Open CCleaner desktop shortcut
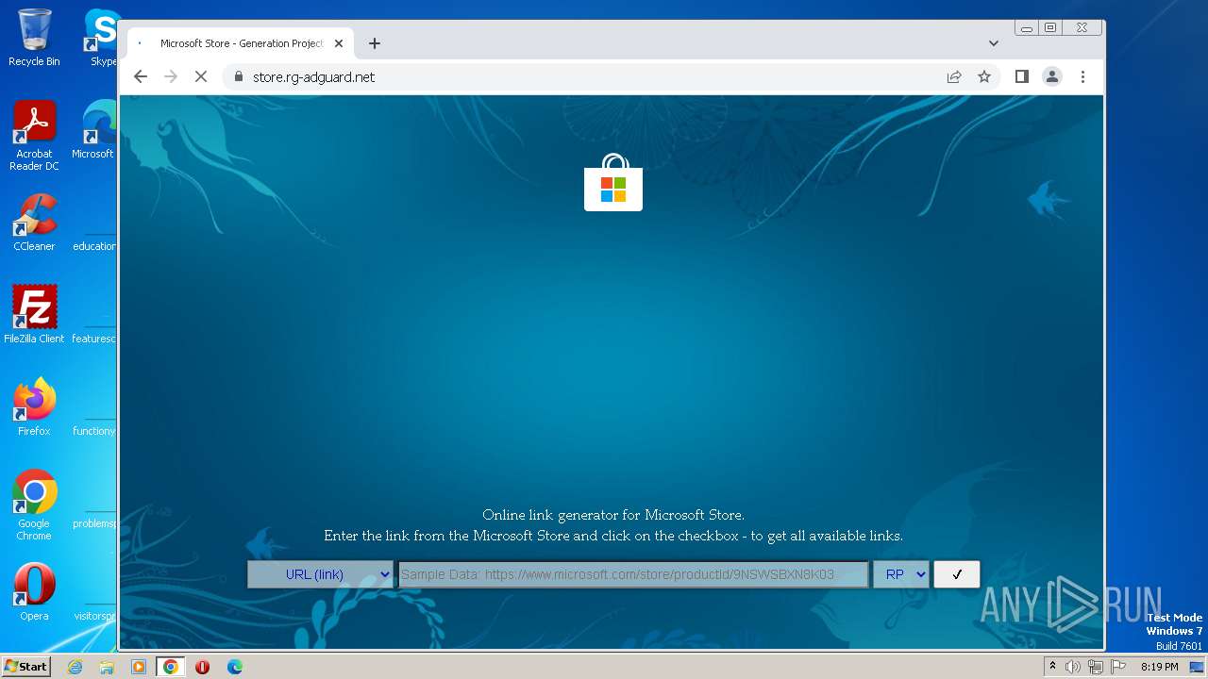Viewport: 1208px width, 679px height. coord(34,223)
